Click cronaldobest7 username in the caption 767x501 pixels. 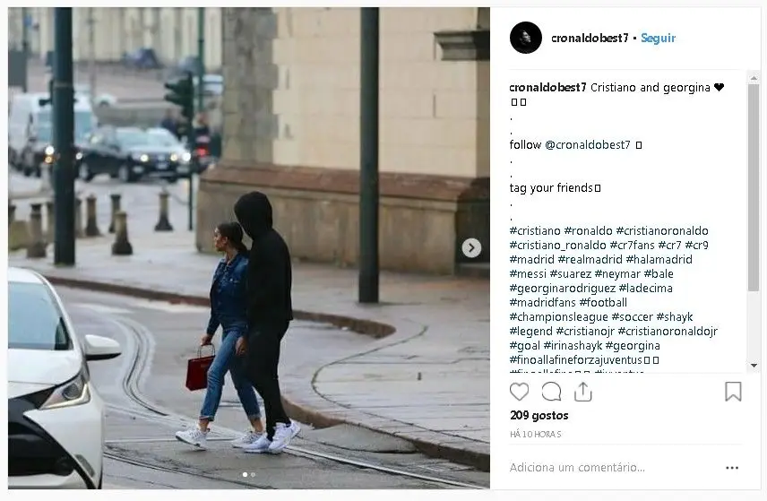tap(547, 88)
